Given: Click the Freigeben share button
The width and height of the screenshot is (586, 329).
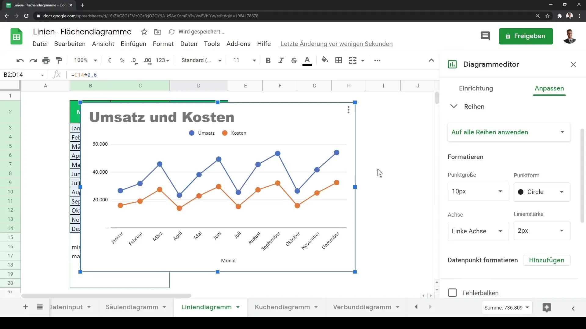Looking at the screenshot, I should [526, 36].
